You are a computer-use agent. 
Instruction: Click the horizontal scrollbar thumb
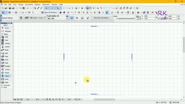(104, 99)
